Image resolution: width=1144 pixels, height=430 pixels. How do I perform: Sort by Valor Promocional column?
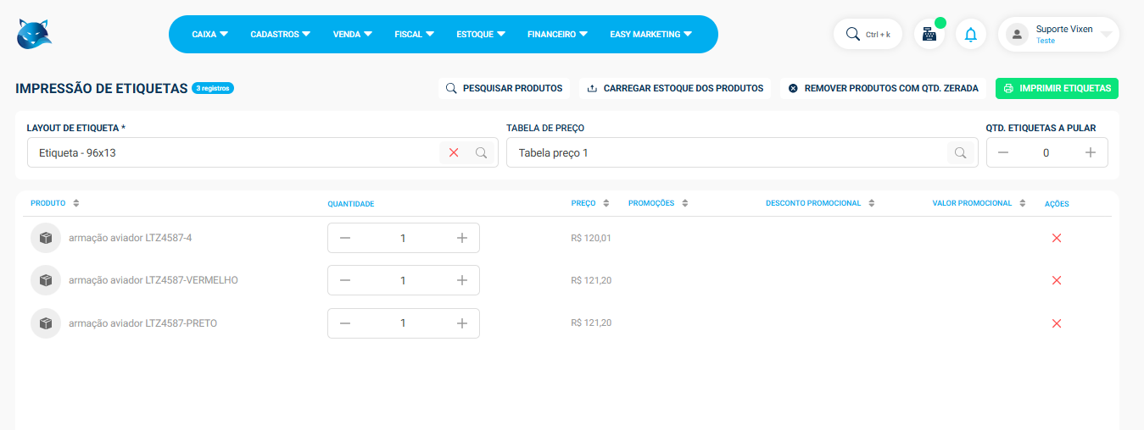[x=1023, y=203]
